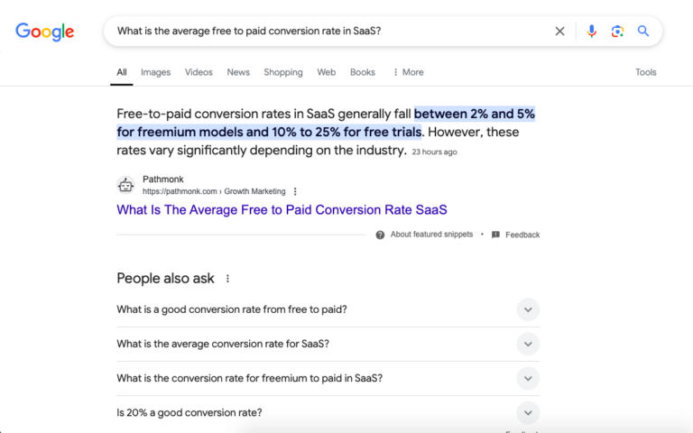The height and width of the screenshot is (433, 693).
Task: Click the Feedback flag icon
Action: [x=495, y=235]
